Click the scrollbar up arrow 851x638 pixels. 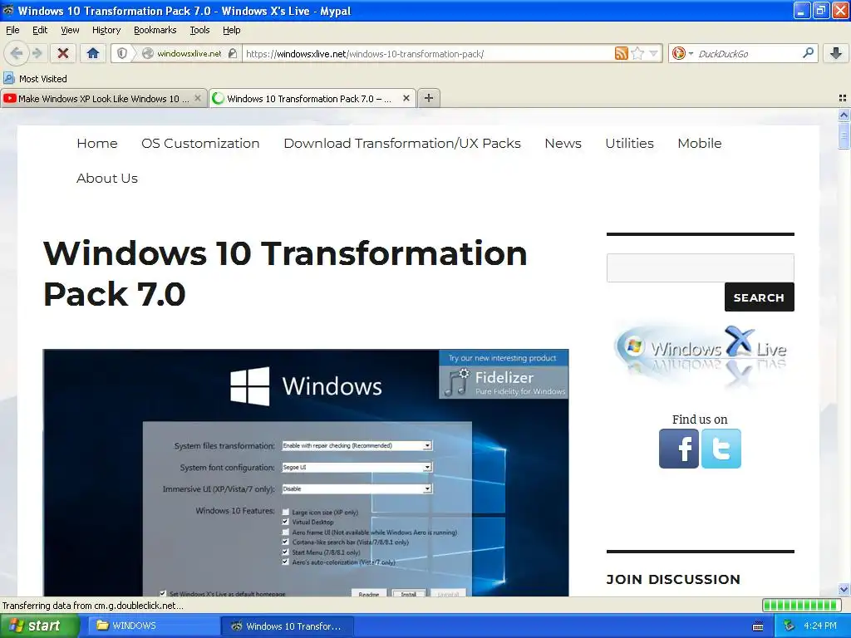[x=844, y=115]
